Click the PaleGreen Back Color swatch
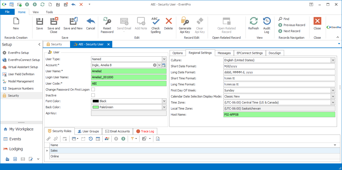The width and height of the screenshot is (342, 170). pos(96,107)
